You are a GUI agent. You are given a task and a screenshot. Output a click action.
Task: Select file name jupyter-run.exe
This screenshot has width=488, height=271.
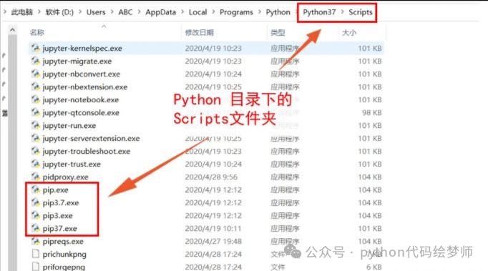click(69, 126)
